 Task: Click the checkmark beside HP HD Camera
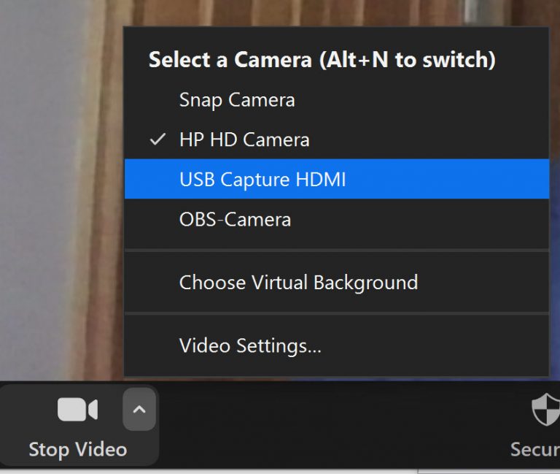tap(157, 139)
